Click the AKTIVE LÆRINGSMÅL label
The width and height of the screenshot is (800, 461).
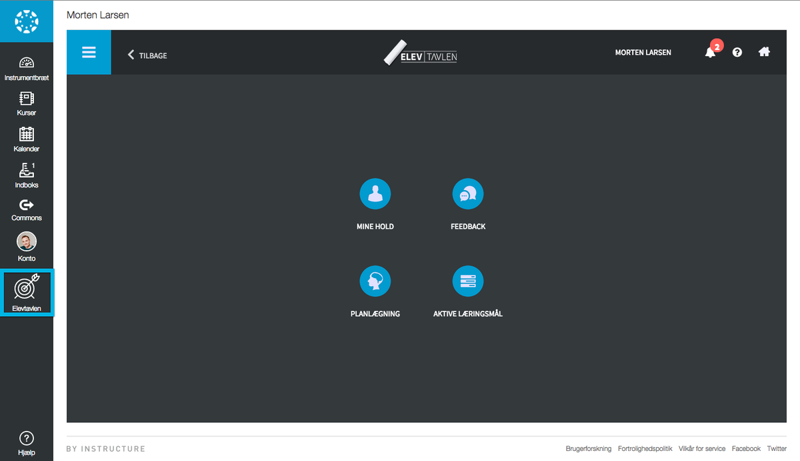[x=468, y=314]
